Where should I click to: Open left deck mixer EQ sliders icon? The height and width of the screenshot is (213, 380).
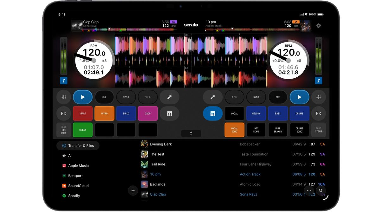[x=64, y=97]
